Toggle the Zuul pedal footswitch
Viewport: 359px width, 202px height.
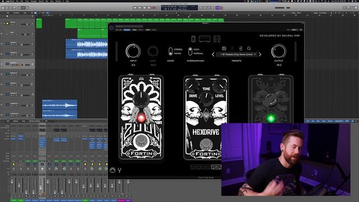point(141,141)
